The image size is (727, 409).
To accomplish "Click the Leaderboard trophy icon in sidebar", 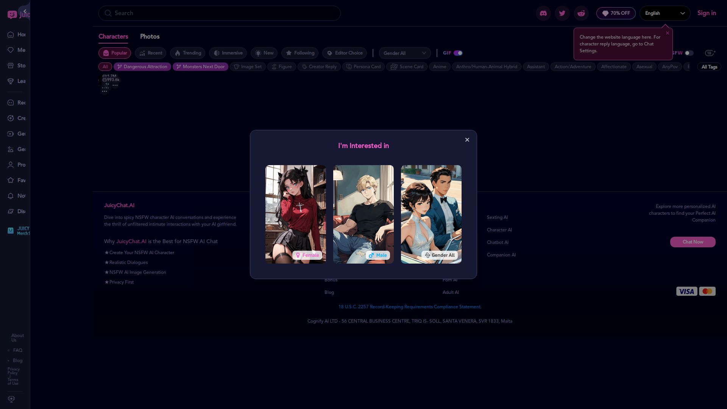I will 11,81.
